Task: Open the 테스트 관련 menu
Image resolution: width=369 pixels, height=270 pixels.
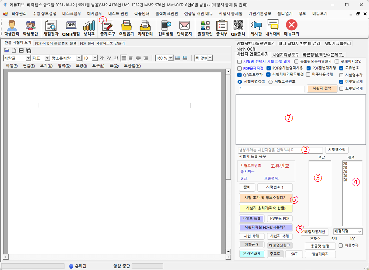Action: pyautogui.click(x=118, y=13)
